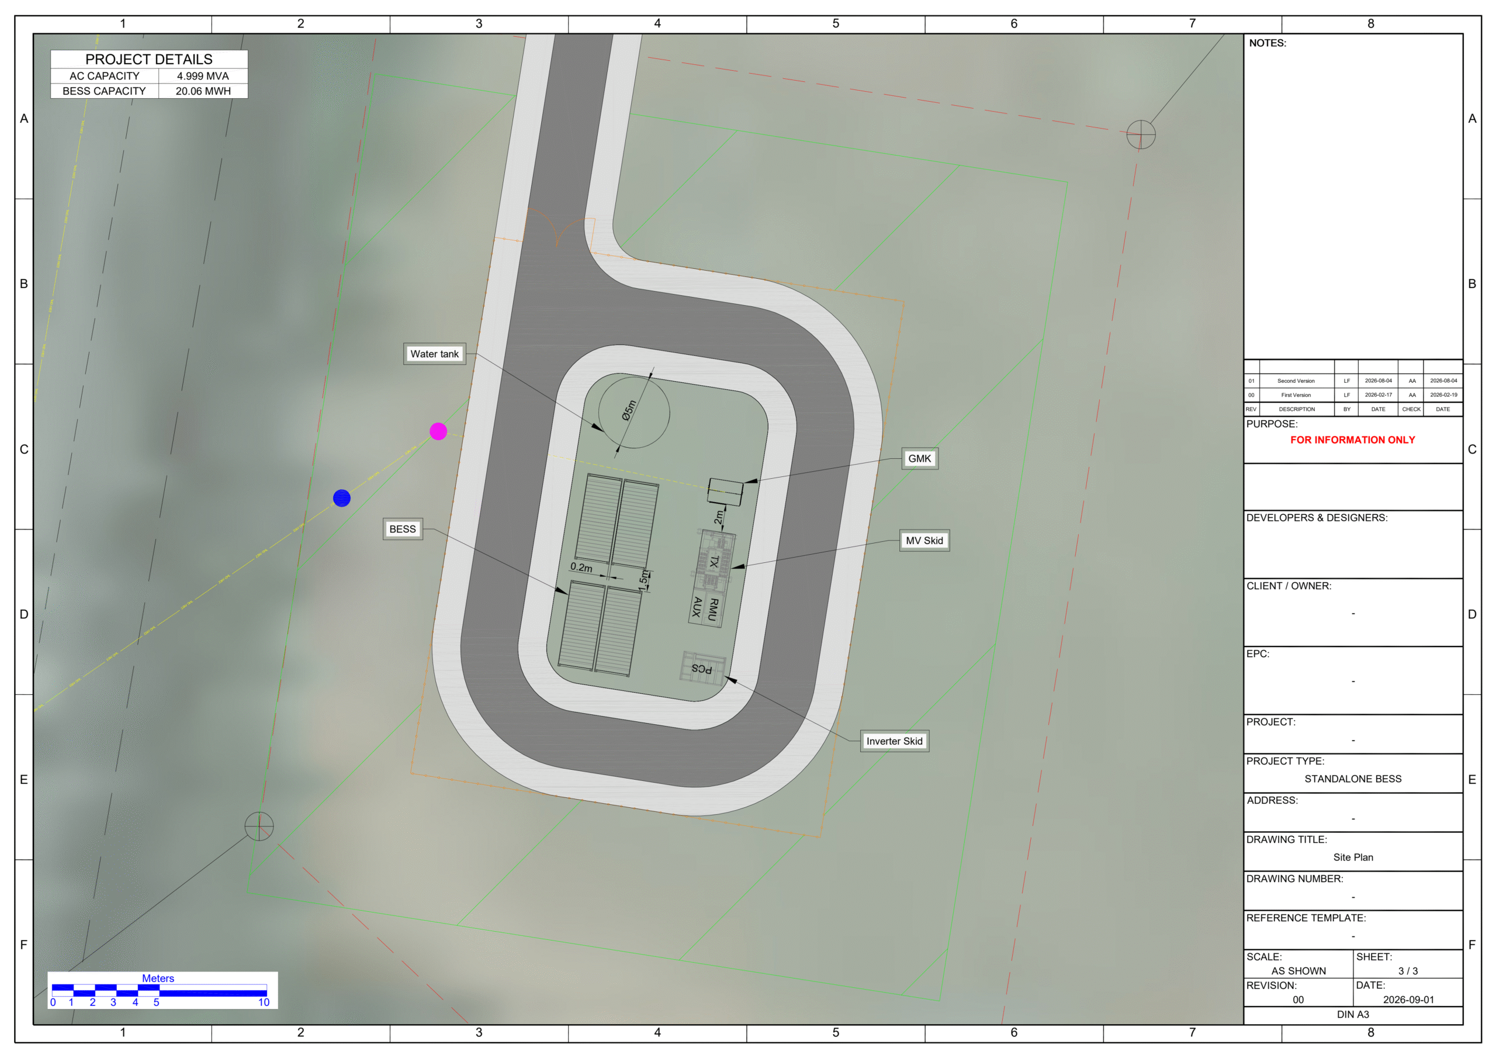Click the AUX label on MV skid
1496x1058 pixels.
[x=697, y=606]
